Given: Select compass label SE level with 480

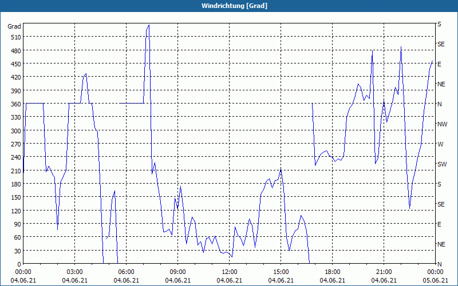Looking at the screenshot, I should [441, 44].
